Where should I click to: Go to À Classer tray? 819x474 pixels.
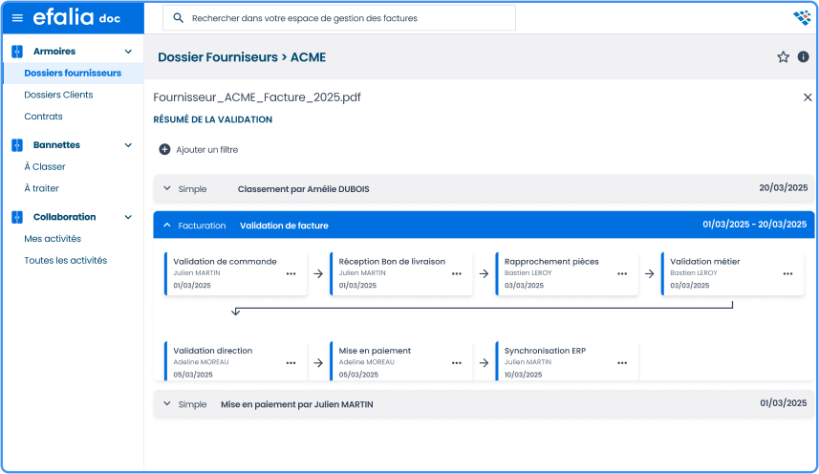click(x=45, y=166)
